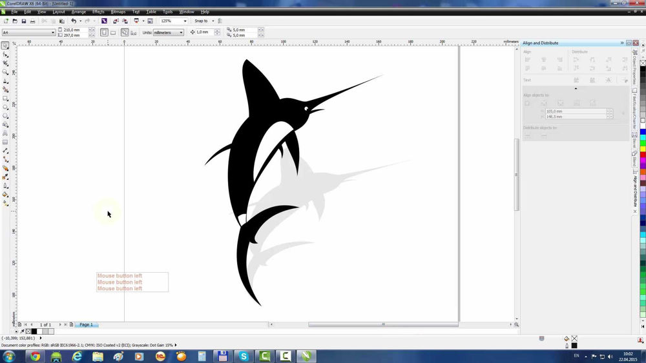Open the A4 paper size dropdown
The image size is (646, 363).
click(x=28, y=32)
